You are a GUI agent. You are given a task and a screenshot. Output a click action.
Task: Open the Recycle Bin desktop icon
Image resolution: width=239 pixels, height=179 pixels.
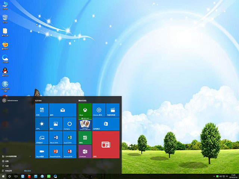pos(5,18)
